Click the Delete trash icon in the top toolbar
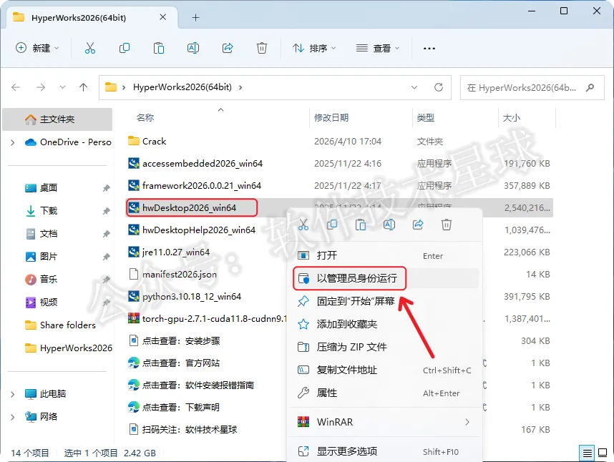The width and height of the screenshot is (614, 462). (262, 48)
